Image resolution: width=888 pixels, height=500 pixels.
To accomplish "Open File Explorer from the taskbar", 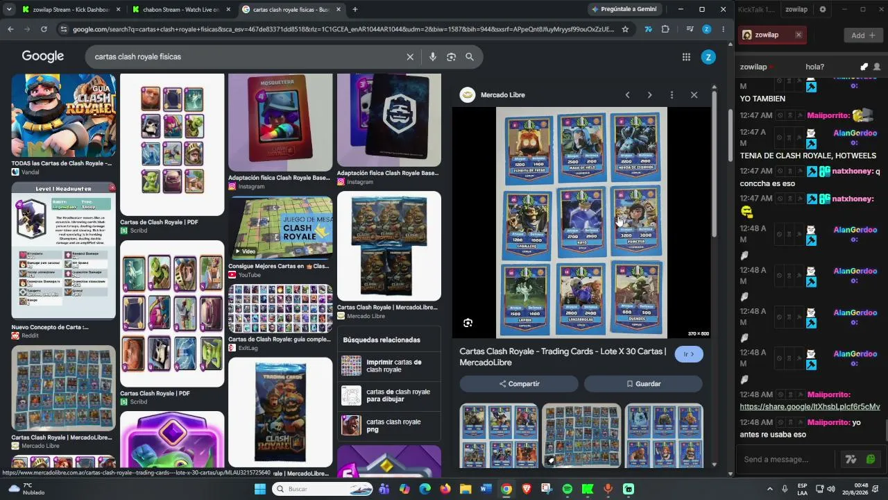I will tap(466, 489).
